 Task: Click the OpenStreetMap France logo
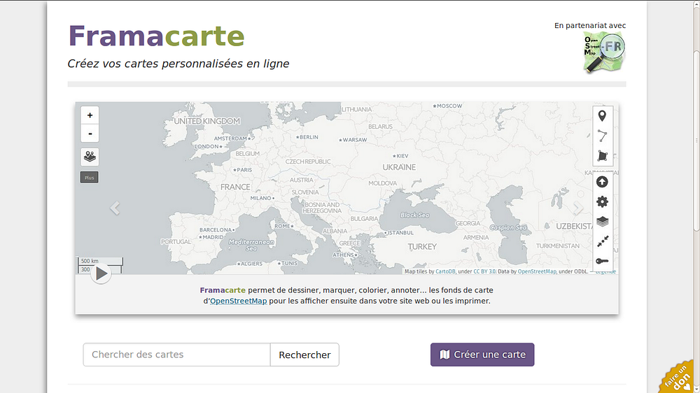tap(604, 54)
